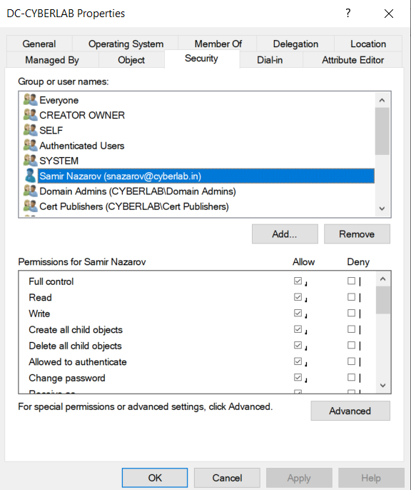Select Everyone in the group list
411x490 pixels.
(59, 100)
